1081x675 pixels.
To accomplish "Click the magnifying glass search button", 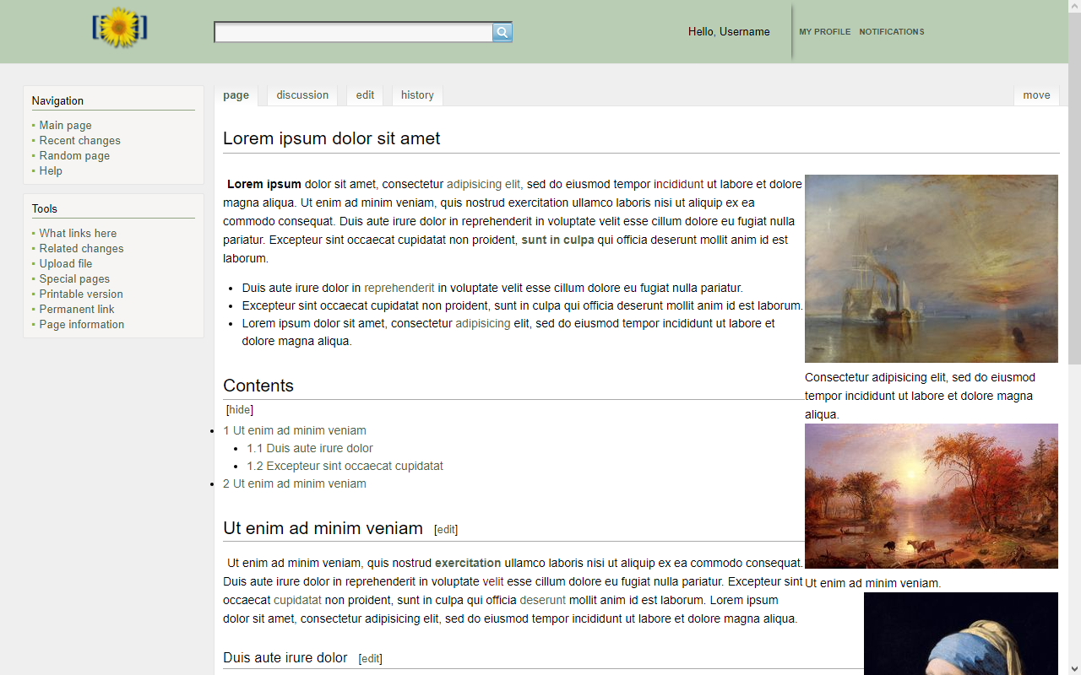I will pos(502,32).
